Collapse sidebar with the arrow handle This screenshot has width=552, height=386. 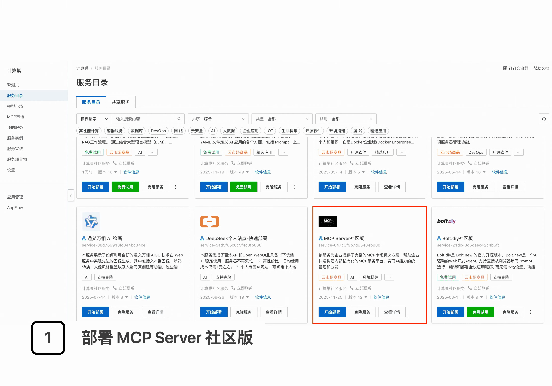tap(71, 196)
